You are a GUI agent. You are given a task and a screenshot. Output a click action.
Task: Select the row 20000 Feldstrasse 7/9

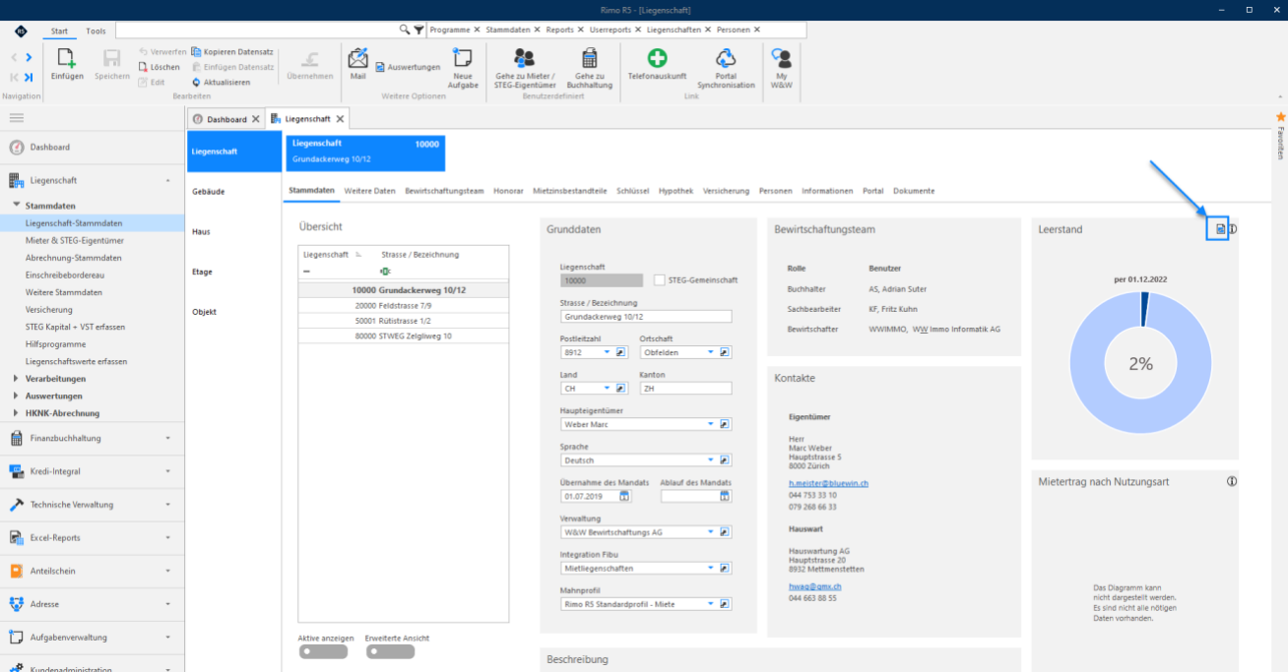point(404,305)
